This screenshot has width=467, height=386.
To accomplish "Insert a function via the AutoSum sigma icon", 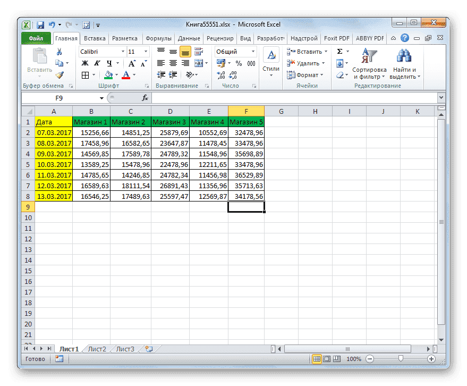I will [x=339, y=51].
